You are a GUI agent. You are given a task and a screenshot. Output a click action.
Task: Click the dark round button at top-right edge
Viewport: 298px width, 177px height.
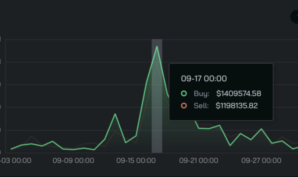pyautogui.click(x=295, y=17)
